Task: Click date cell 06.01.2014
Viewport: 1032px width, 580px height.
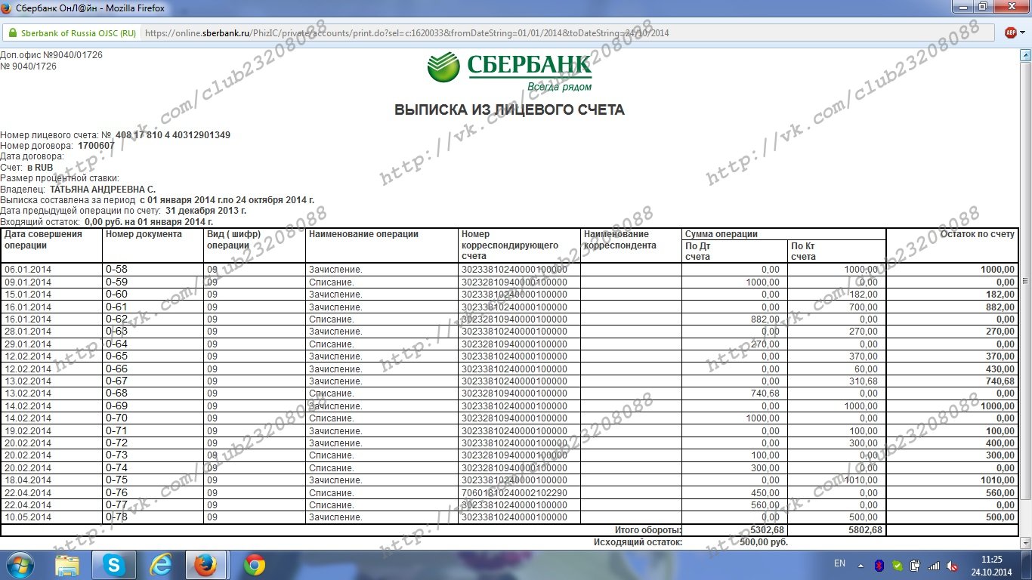Action: click(x=28, y=270)
